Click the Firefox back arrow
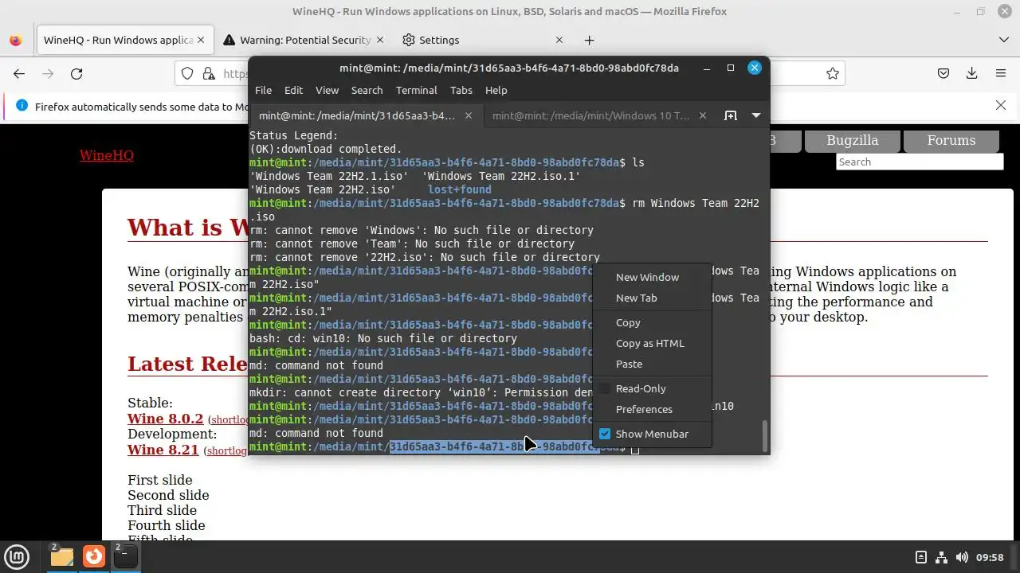1020x573 pixels. click(x=19, y=73)
